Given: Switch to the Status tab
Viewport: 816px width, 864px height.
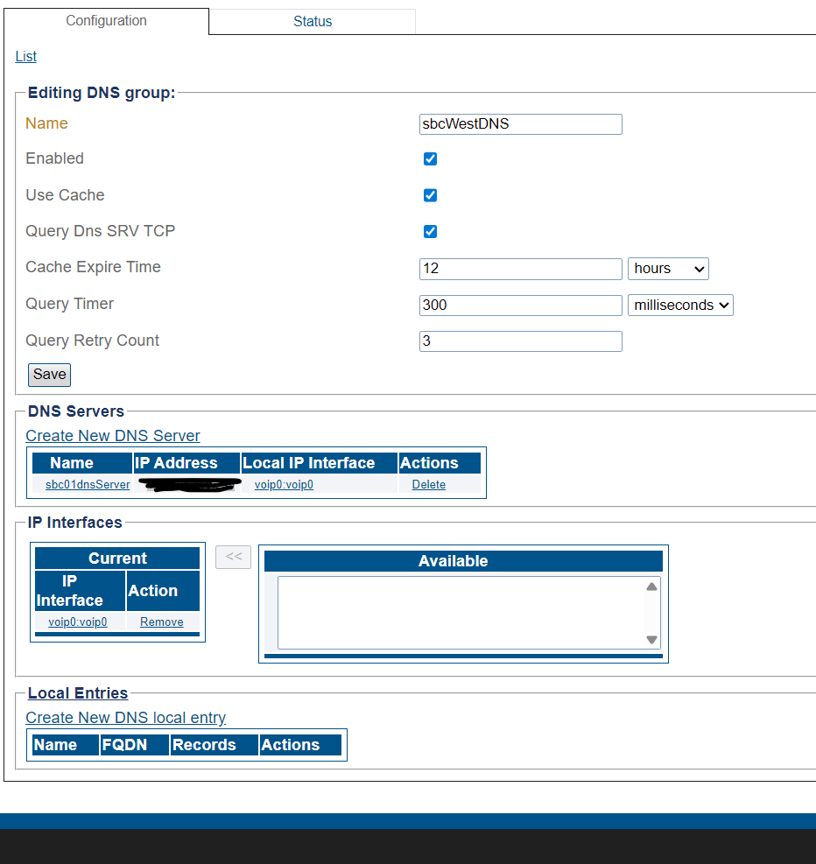Looking at the screenshot, I should click(312, 21).
